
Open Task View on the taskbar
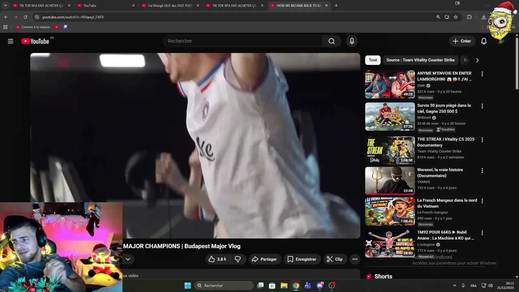[x=260, y=286]
